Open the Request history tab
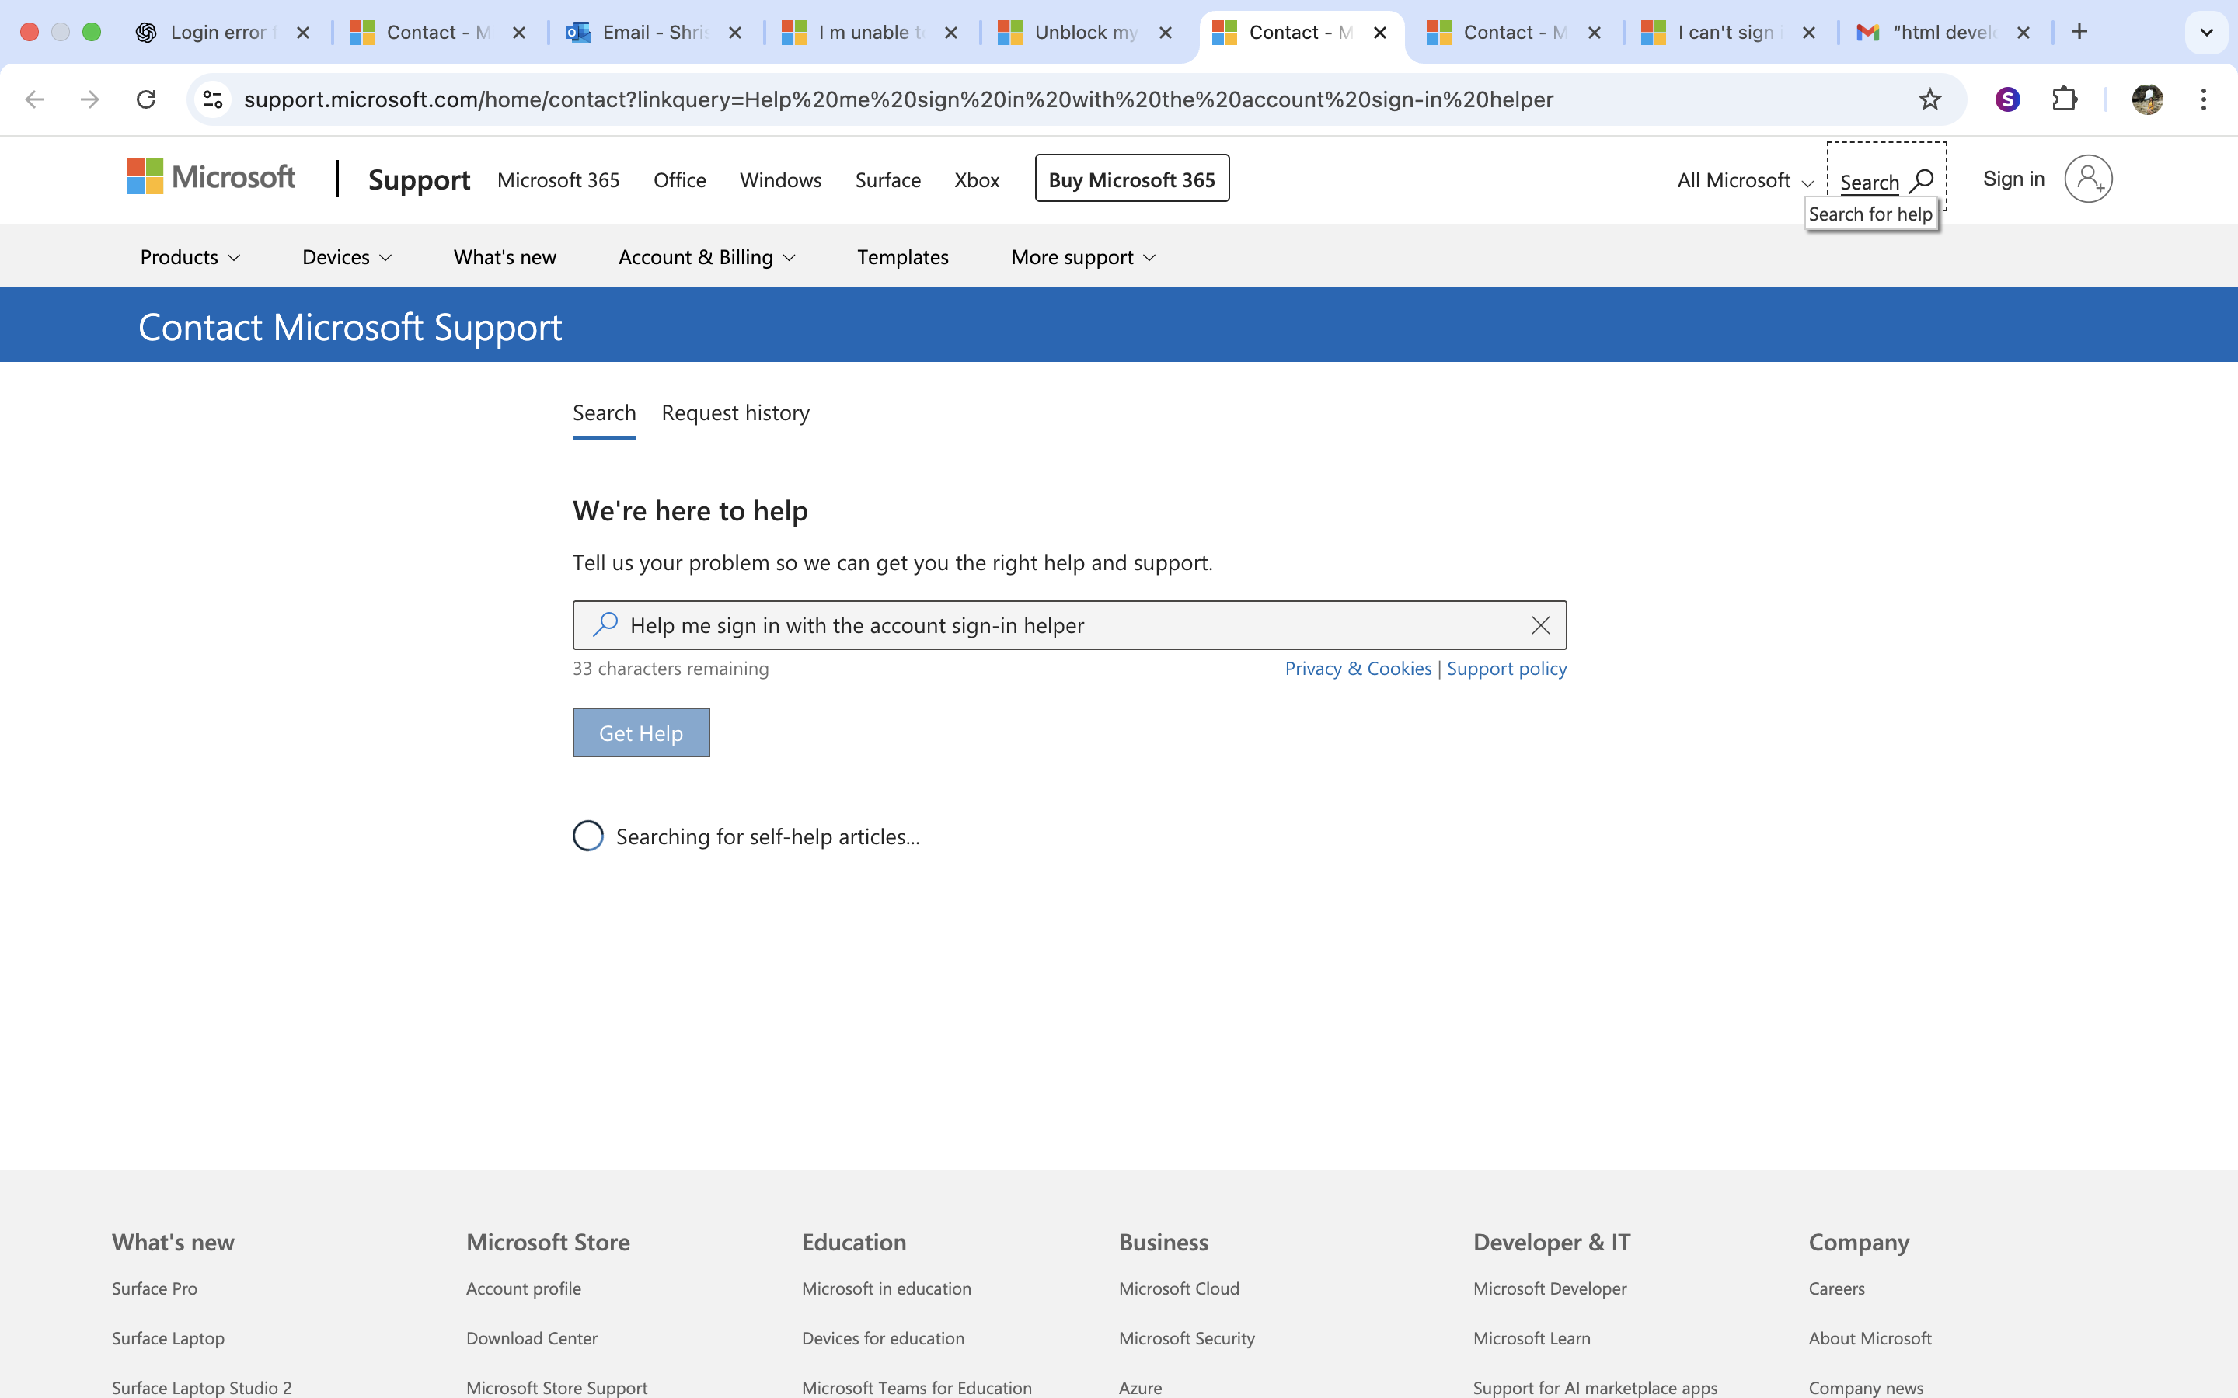The height and width of the screenshot is (1398, 2238). (x=735, y=412)
